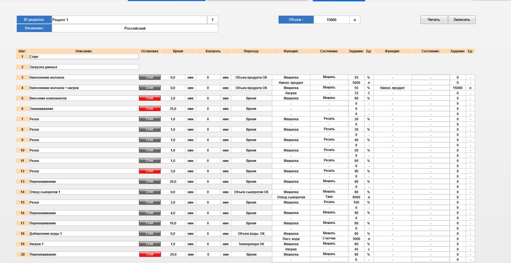This screenshot has width=511, height=263.
Task: Click the Читать button
Action: pyautogui.click(x=434, y=20)
